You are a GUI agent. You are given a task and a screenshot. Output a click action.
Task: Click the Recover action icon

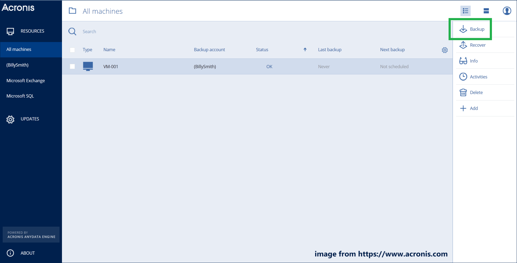pyautogui.click(x=463, y=45)
